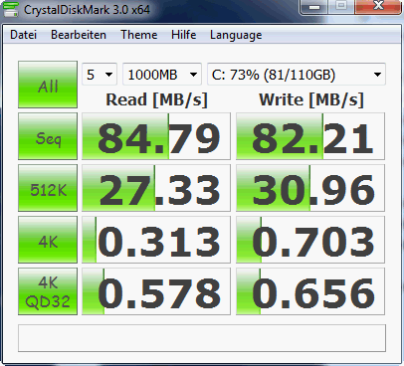Start the 4K benchmark test
This screenshot has width=404, height=366.
coord(48,240)
